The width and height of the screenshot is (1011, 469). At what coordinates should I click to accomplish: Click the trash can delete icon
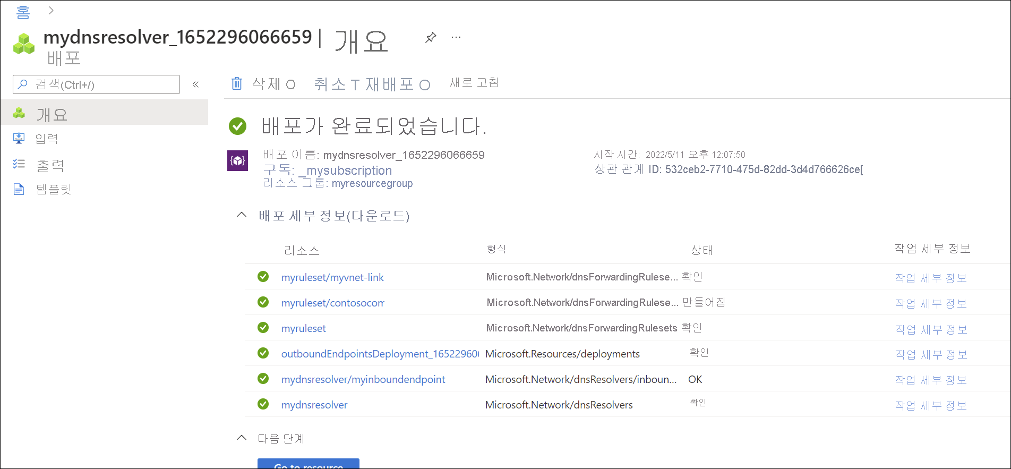(237, 83)
